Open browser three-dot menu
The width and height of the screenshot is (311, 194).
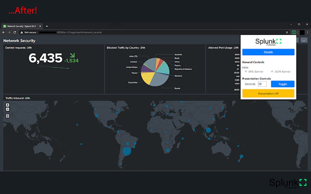click(307, 32)
